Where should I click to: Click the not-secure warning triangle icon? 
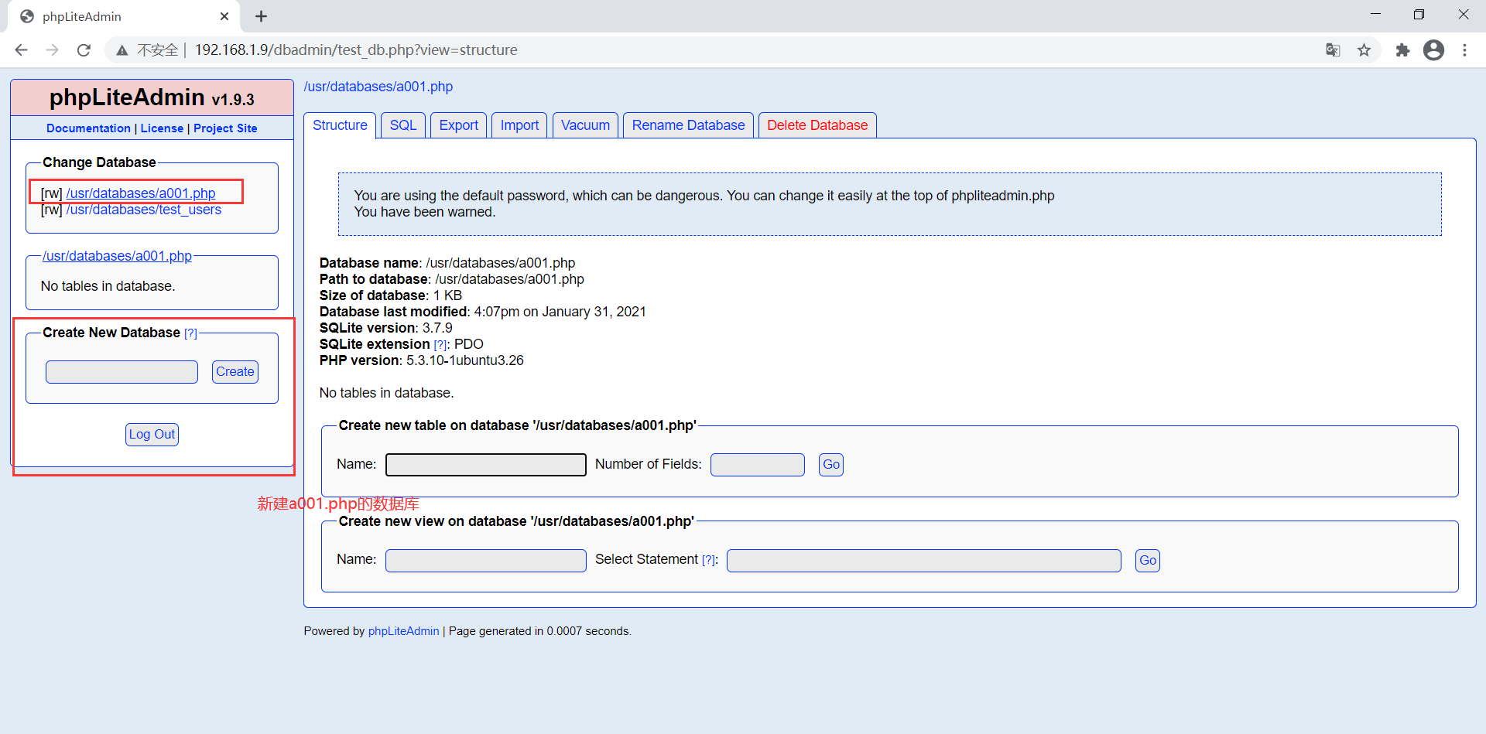click(122, 50)
